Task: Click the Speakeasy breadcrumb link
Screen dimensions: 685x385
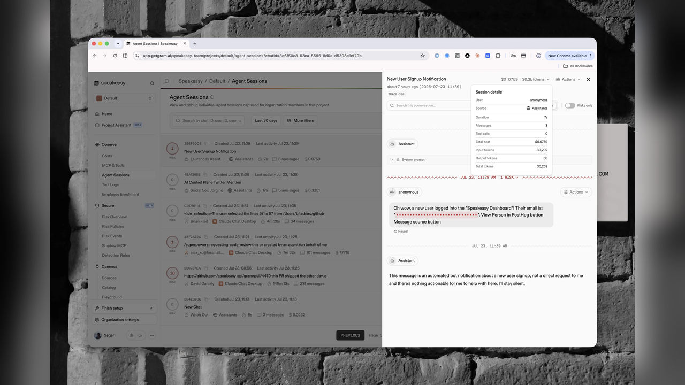Action: pyautogui.click(x=191, y=81)
